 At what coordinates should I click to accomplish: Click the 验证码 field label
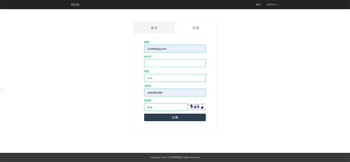(148, 100)
